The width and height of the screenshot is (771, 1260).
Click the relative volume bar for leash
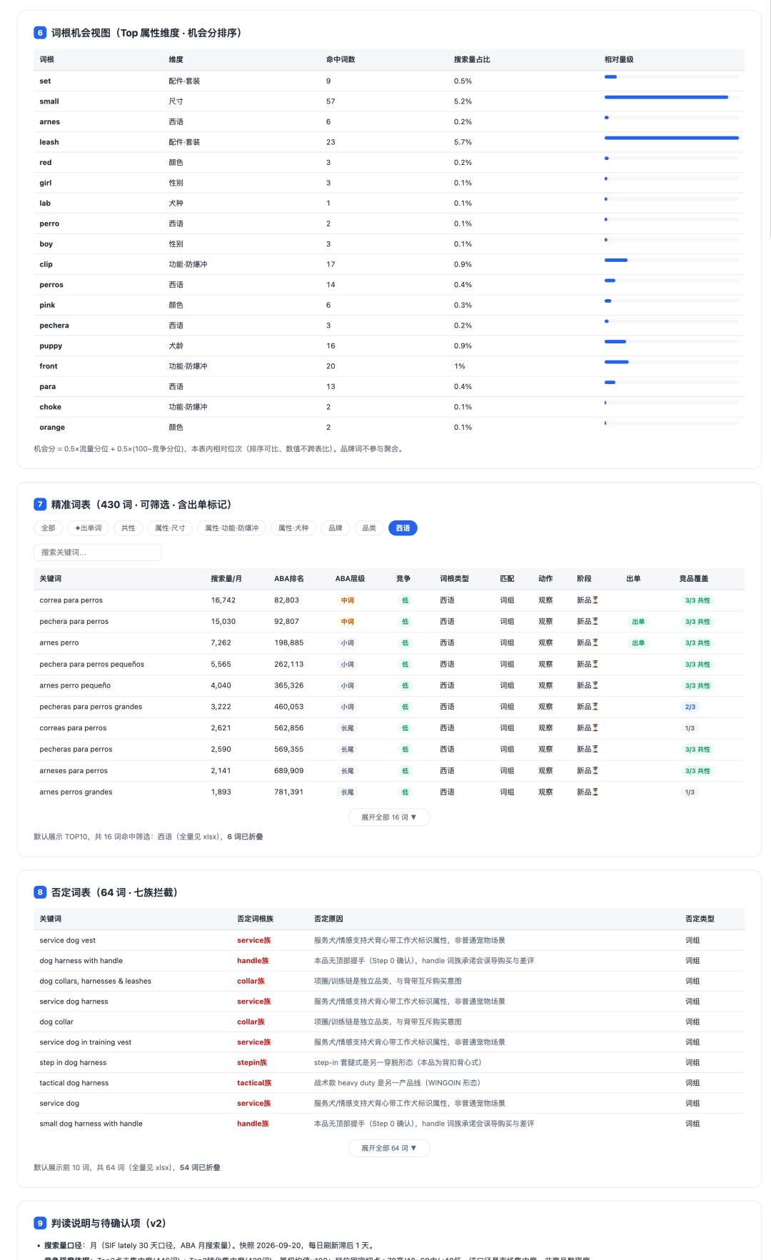click(x=671, y=138)
